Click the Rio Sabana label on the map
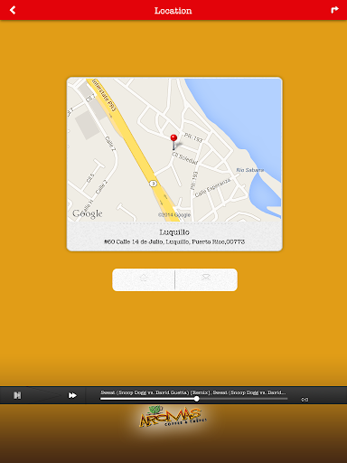Image resolution: width=347 pixels, height=463 pixels. pyautogui.click(x=250, y=170)
